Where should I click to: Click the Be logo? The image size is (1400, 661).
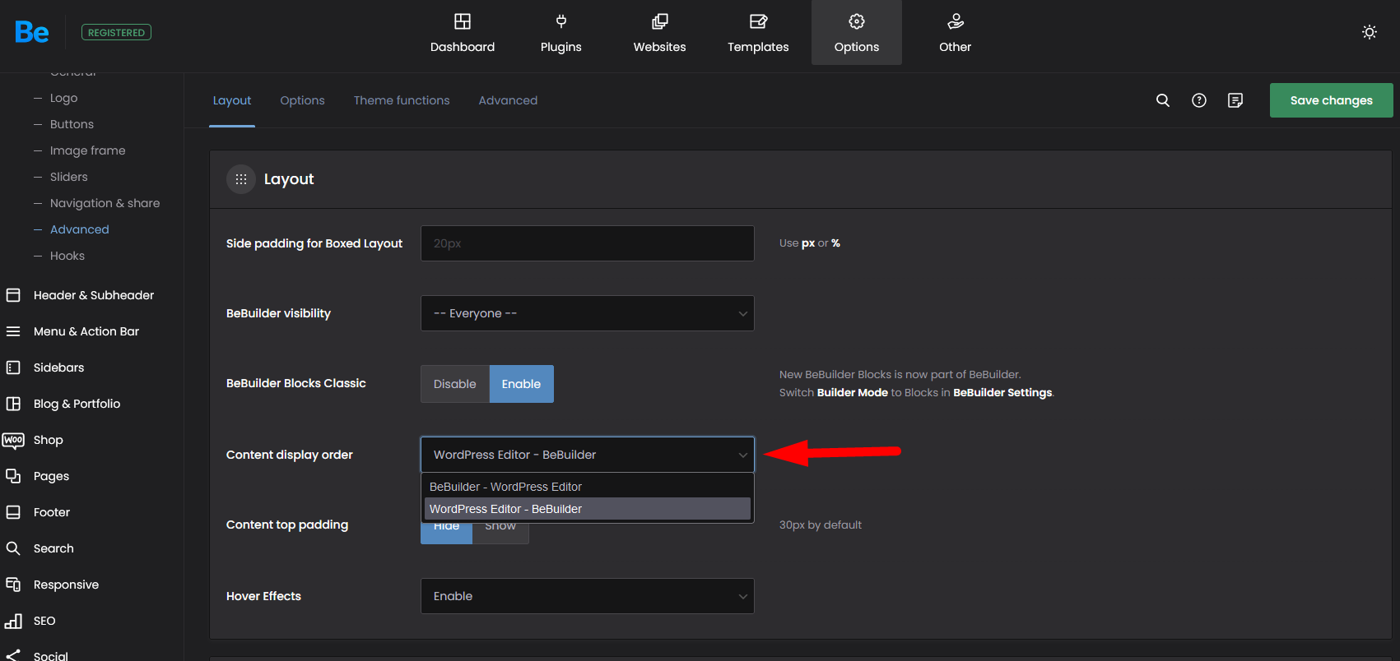point(32,32)
